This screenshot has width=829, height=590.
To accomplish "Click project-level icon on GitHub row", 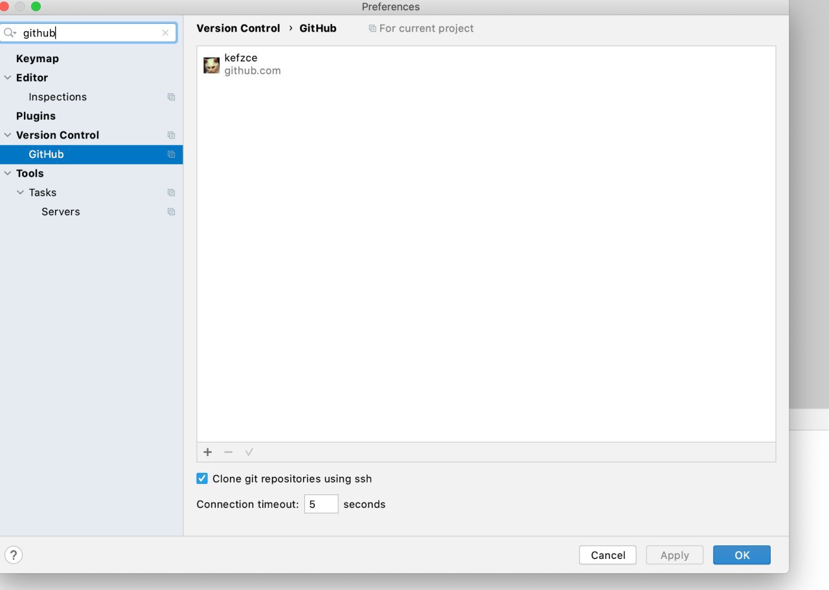I will pos(171,155).
